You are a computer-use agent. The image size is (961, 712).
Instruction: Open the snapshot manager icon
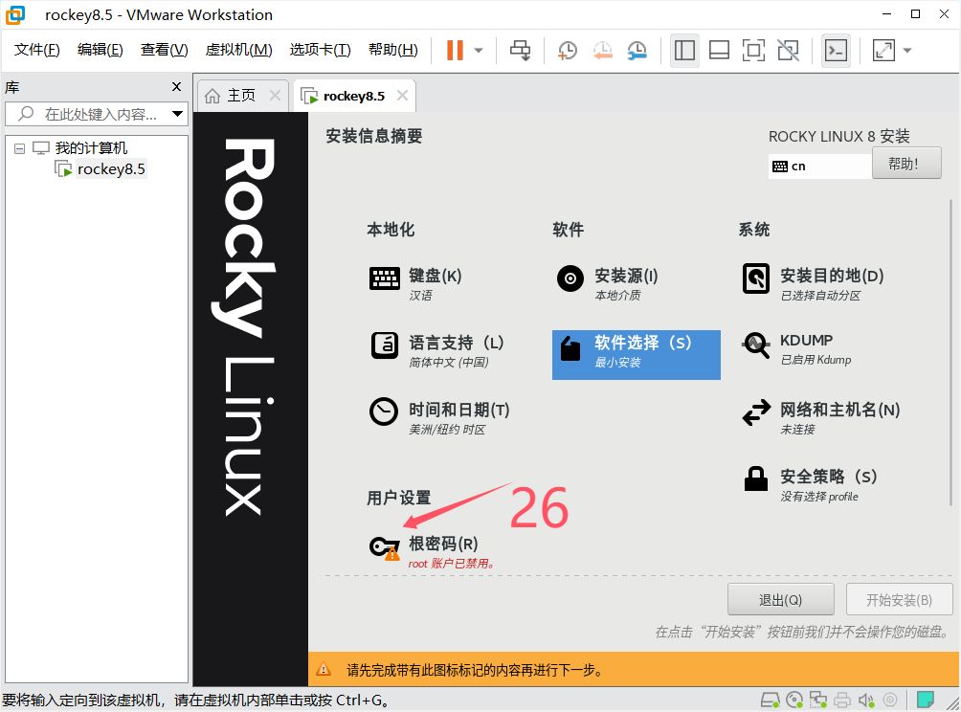coord(637,51)
